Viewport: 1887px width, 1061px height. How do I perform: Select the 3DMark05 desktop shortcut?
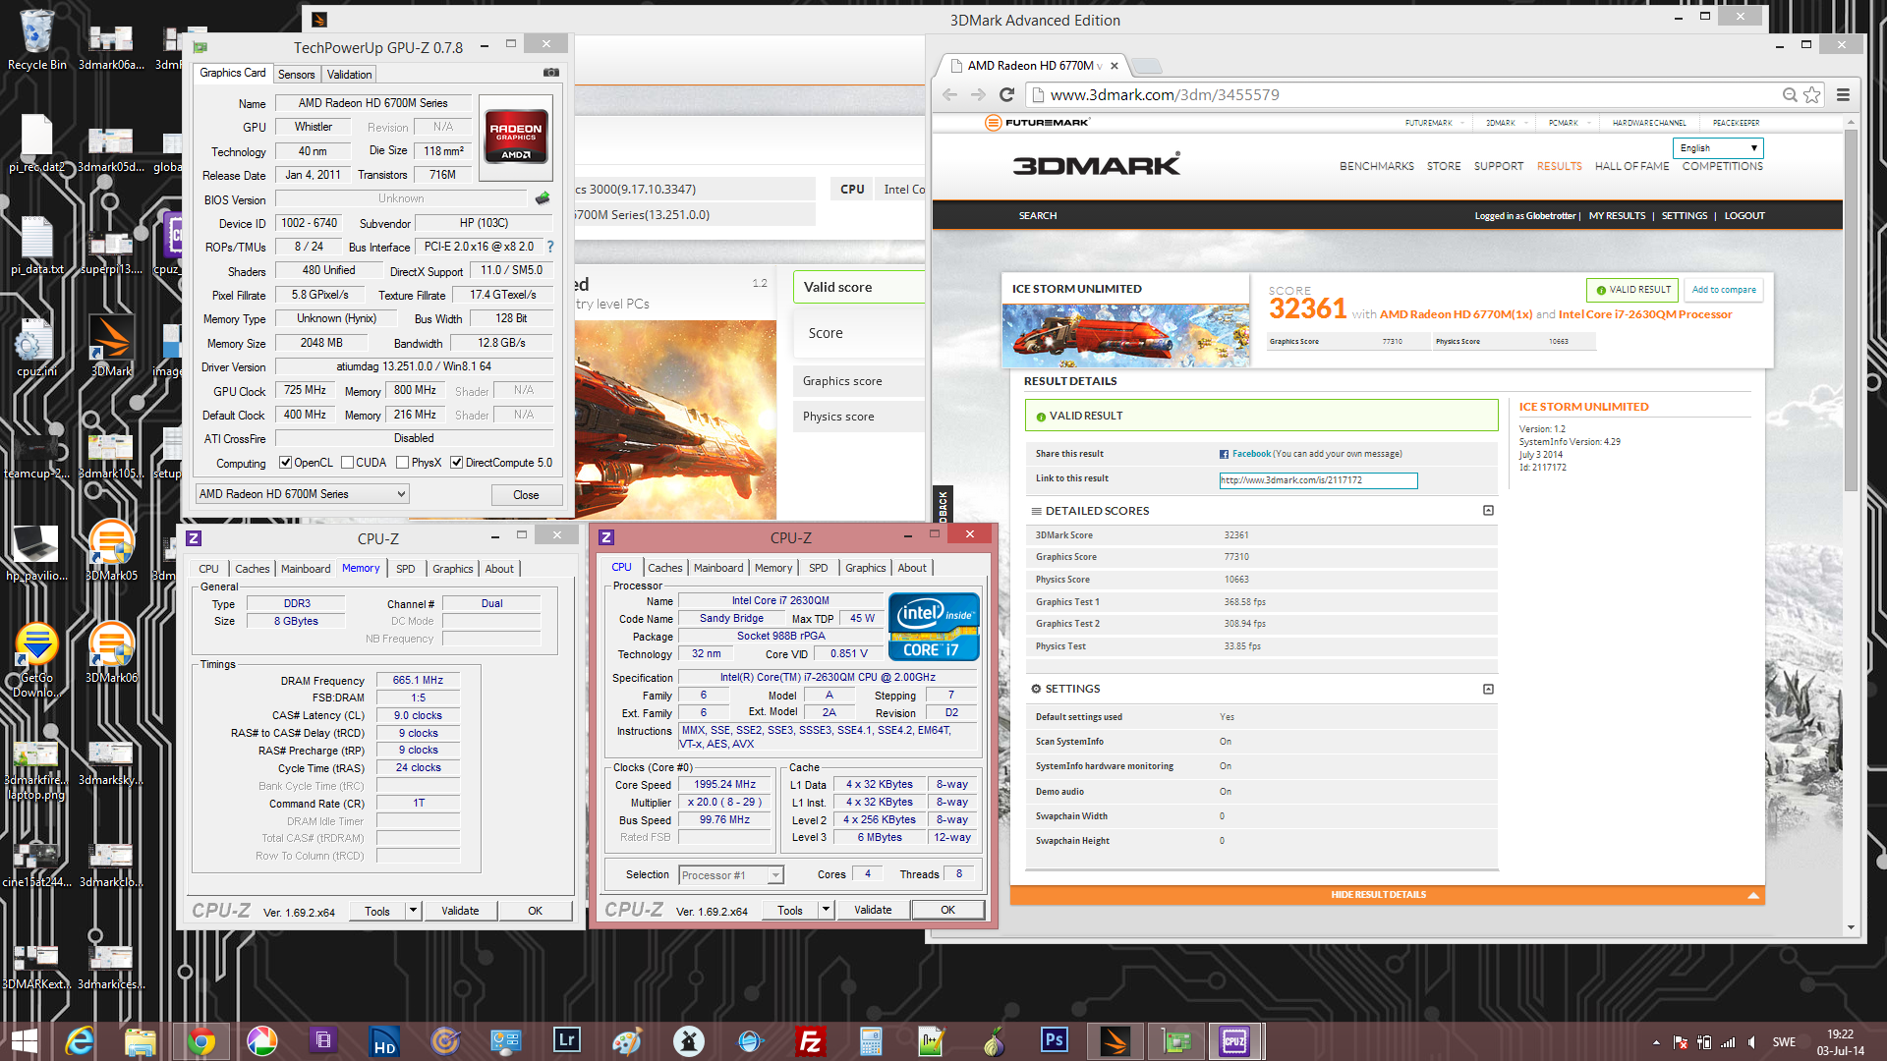tap(111, 550)
